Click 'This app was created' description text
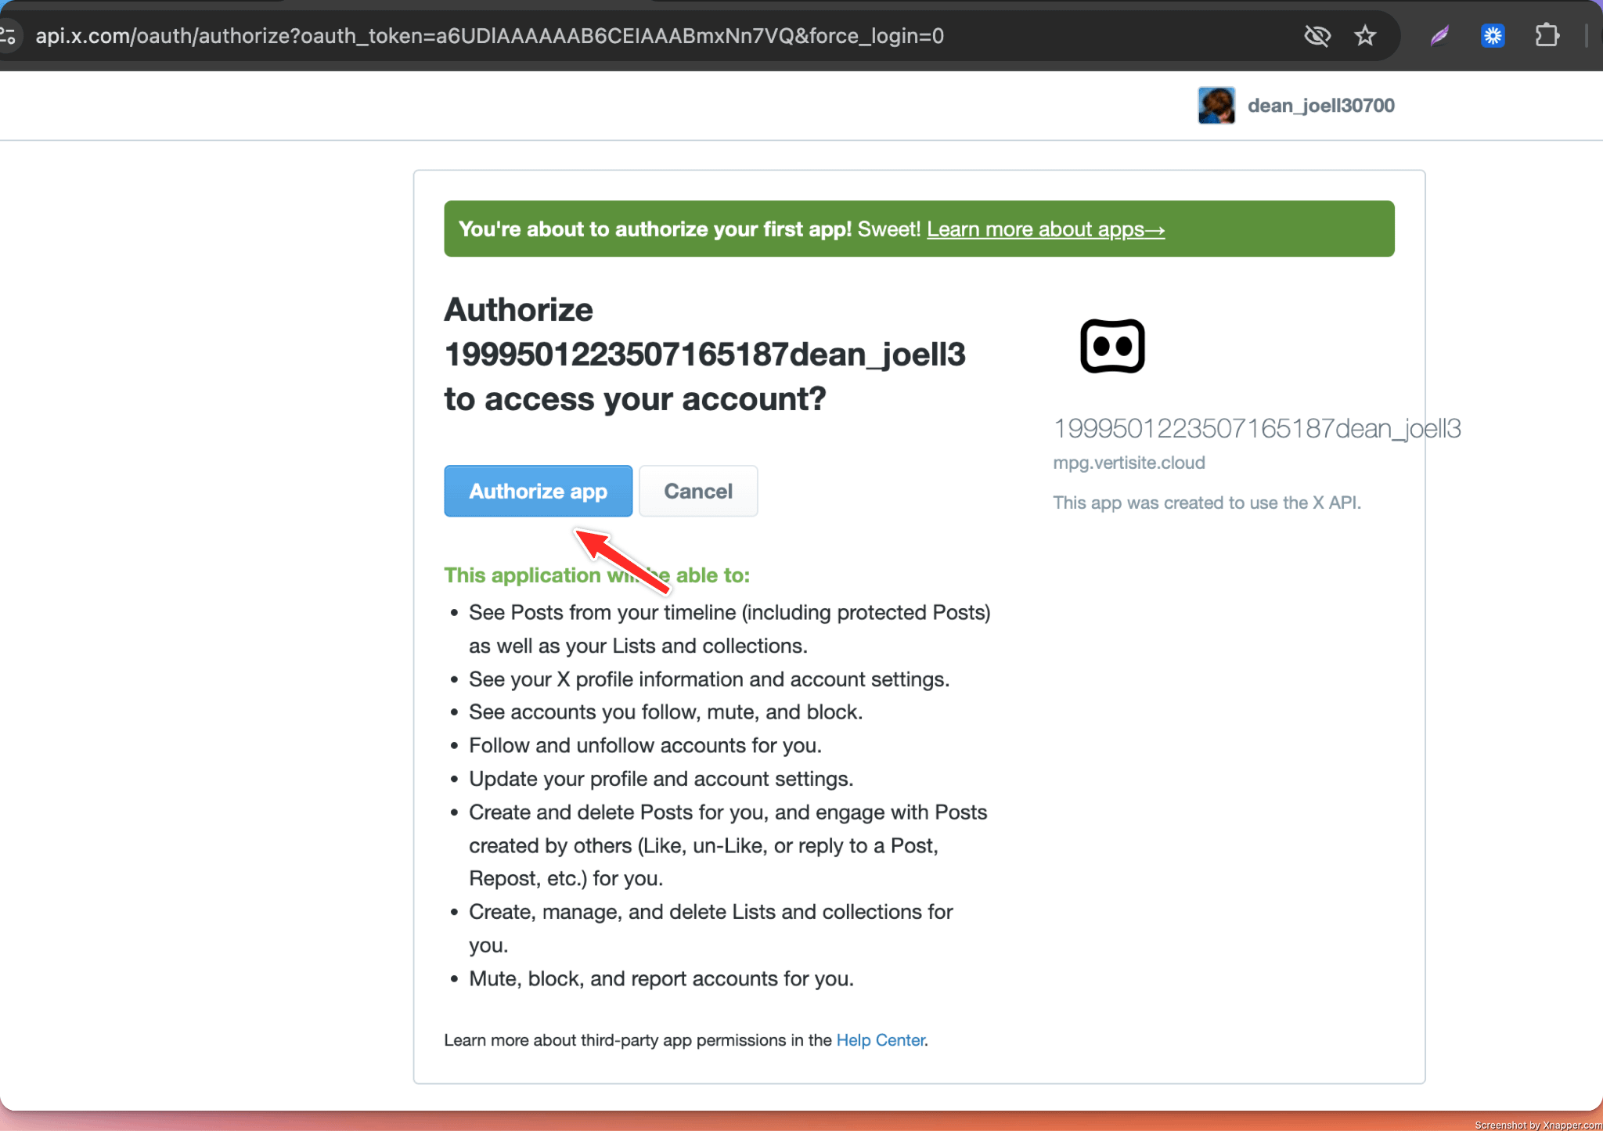The width and height of the screenshot is (1603, 1131). 1206,502
